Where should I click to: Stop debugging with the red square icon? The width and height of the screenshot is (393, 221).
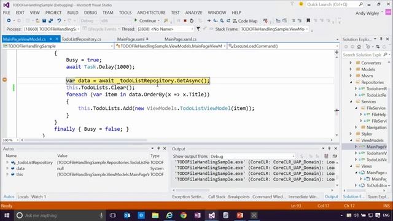coord(185,20)
